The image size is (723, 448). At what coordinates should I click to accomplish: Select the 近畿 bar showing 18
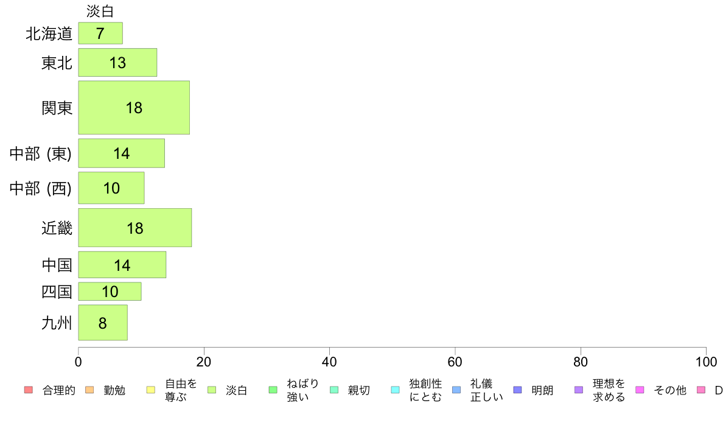[x=135, y=228]
